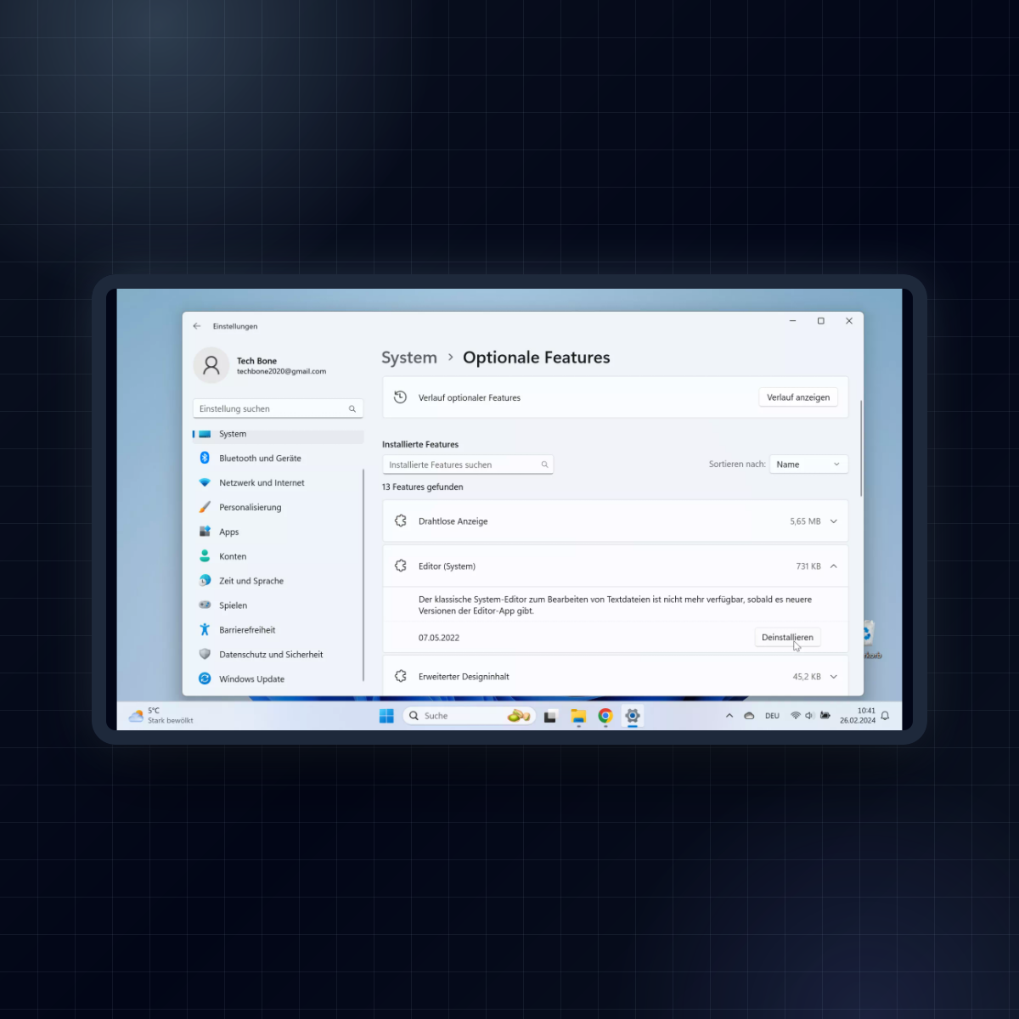Click the Barrierefreiheit icon
The width and height of the screenshot is (1019, 1019).
point(205,629)
